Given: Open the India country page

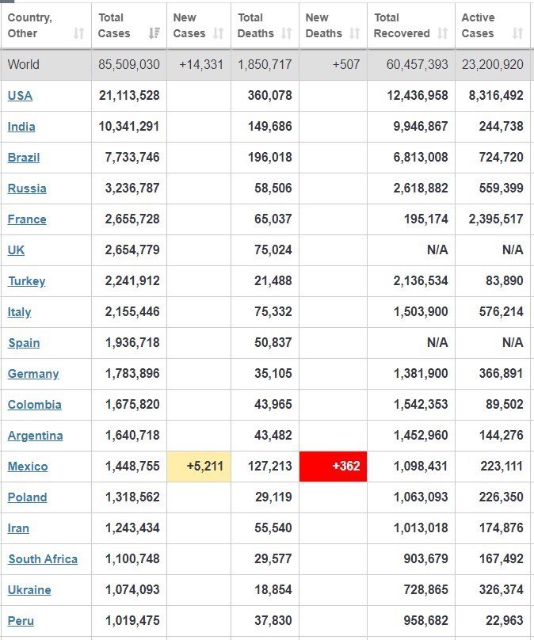Looking at the screenshot, I should pos(21,127).
